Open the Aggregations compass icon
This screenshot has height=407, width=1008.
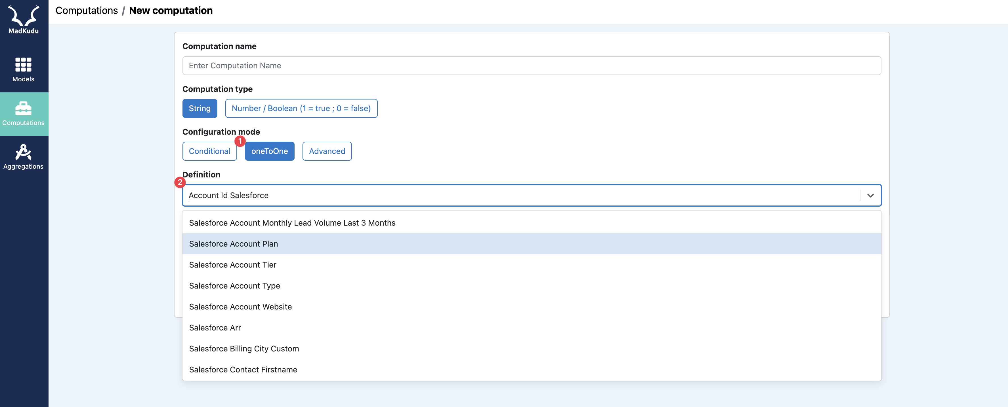(23, 152)
